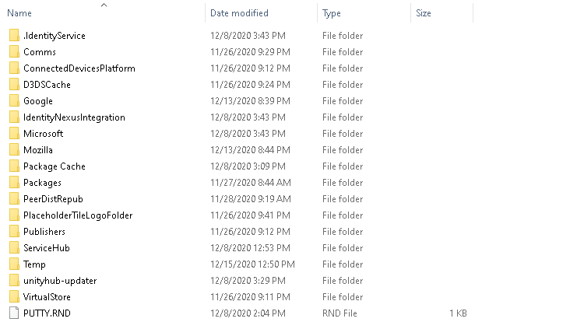Select the IdentityNexusIntegration folder name
The height and width of the screenshot is (322, 584).
pos(74,117)
